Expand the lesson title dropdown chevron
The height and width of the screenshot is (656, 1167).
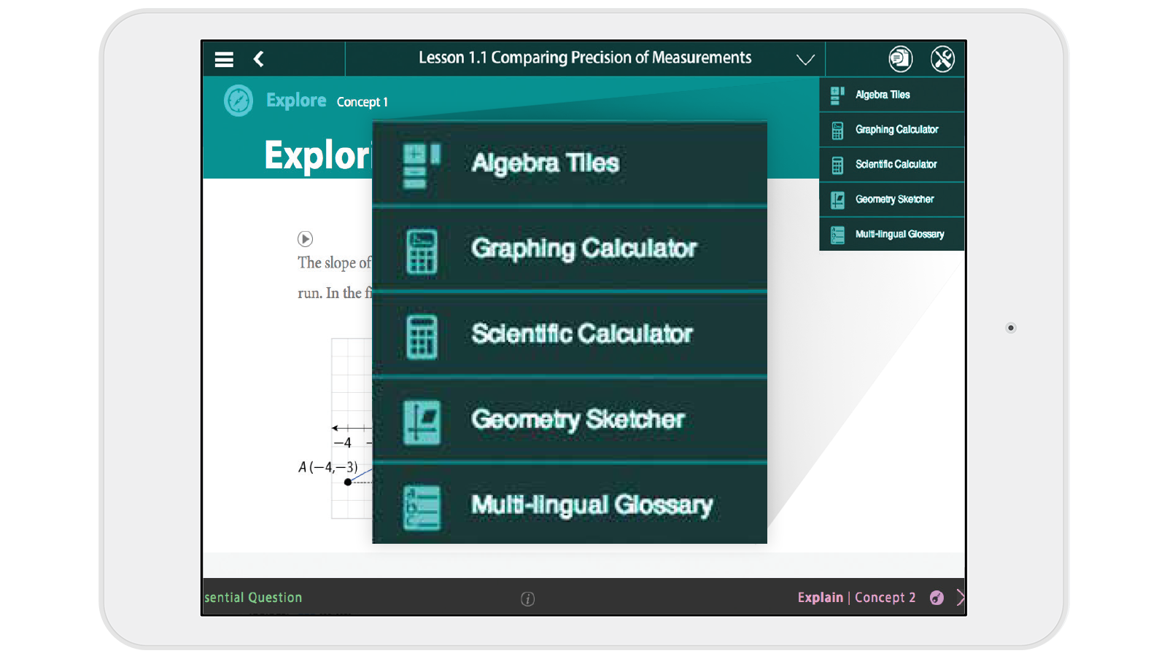(805, 60)
